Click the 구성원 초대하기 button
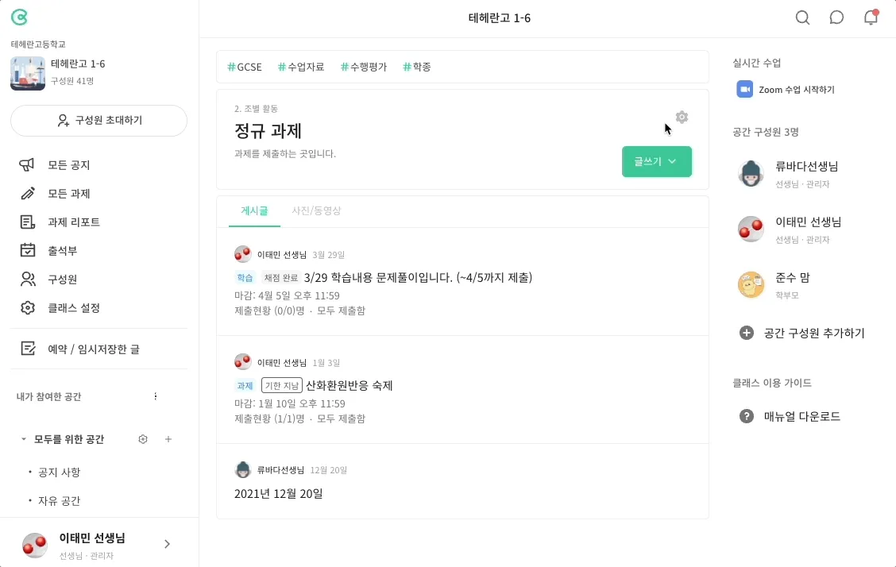The height and width of the screenshot is (567, 896). (x=99, y=121)
